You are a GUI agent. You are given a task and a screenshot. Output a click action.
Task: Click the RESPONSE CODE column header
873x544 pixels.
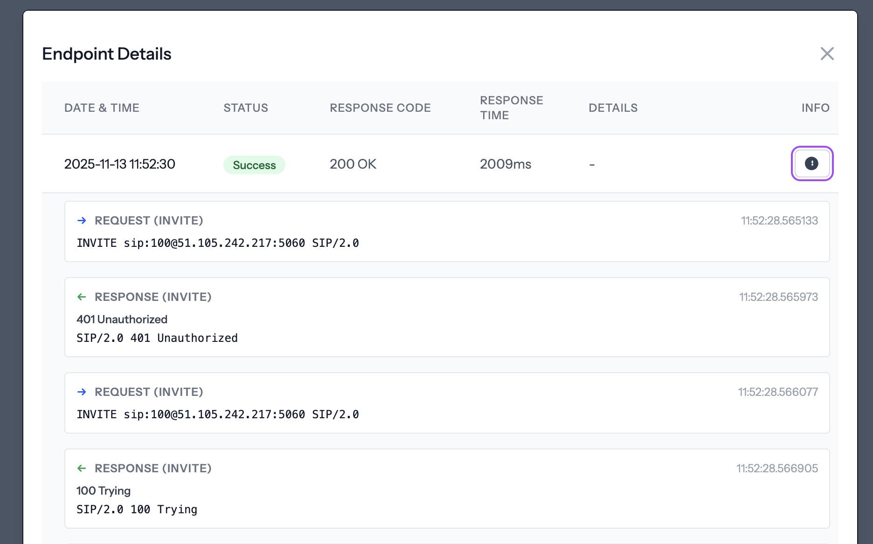click(380, 108)
